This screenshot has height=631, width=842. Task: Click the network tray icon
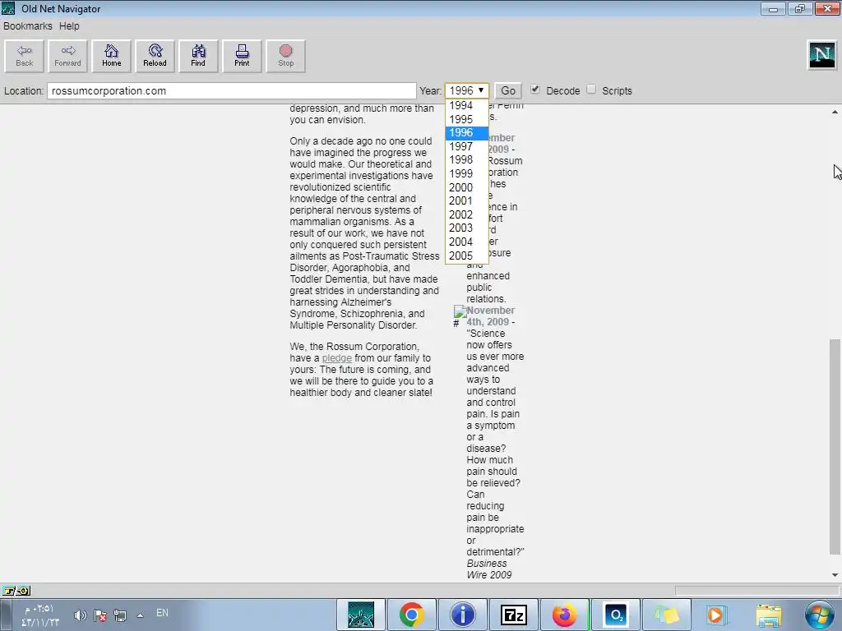coord(120,615)
